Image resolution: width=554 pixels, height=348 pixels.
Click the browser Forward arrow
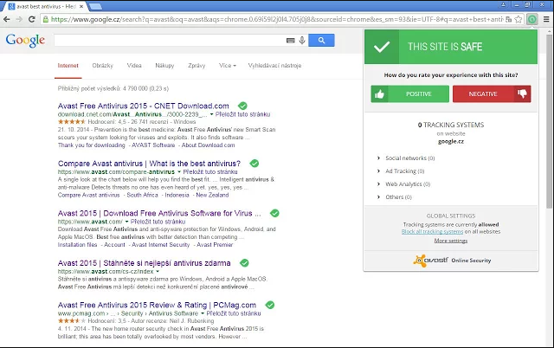pyautogui.click(x=19, y=19)
